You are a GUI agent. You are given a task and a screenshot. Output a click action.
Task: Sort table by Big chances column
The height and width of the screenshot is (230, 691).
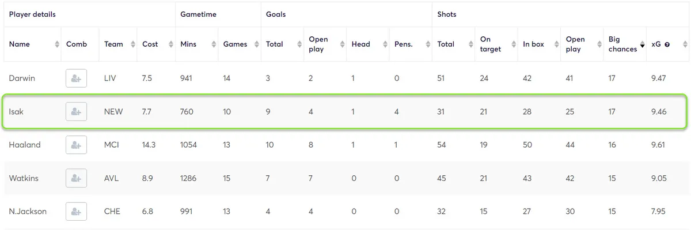622,44
